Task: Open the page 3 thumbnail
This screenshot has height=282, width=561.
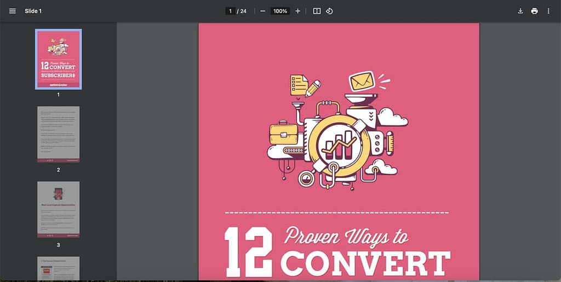Action: pos(58,209)
